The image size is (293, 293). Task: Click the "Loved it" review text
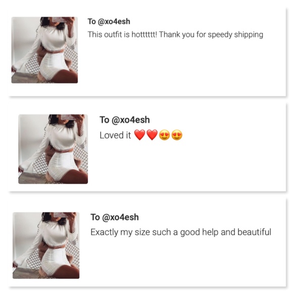point(115,135)
